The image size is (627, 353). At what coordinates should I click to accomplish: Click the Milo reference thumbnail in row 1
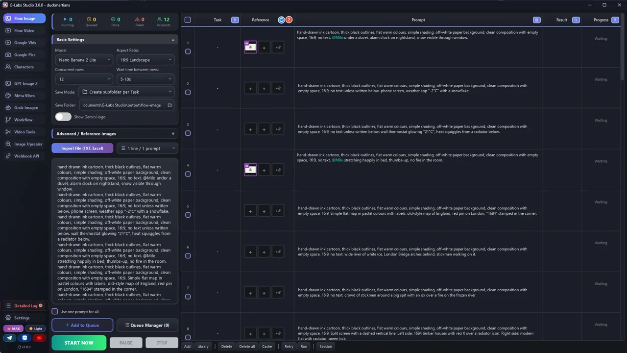click(x=250, y=47)
